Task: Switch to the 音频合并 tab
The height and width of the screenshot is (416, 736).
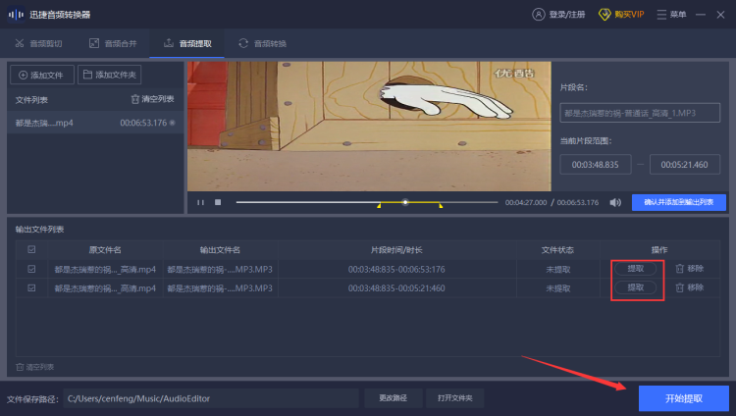Action: pos(113,44)
